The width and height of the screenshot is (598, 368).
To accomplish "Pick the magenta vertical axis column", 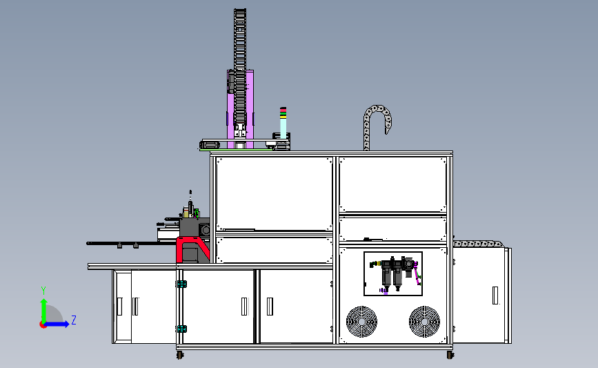I will point(240,109).
